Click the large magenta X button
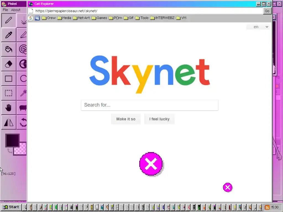This screenshot has height=212, width=283. pyautogui.click(x=151, y=164)
